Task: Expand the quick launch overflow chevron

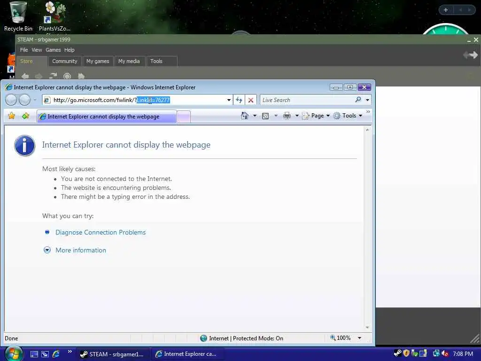Action: coord(70,352)
